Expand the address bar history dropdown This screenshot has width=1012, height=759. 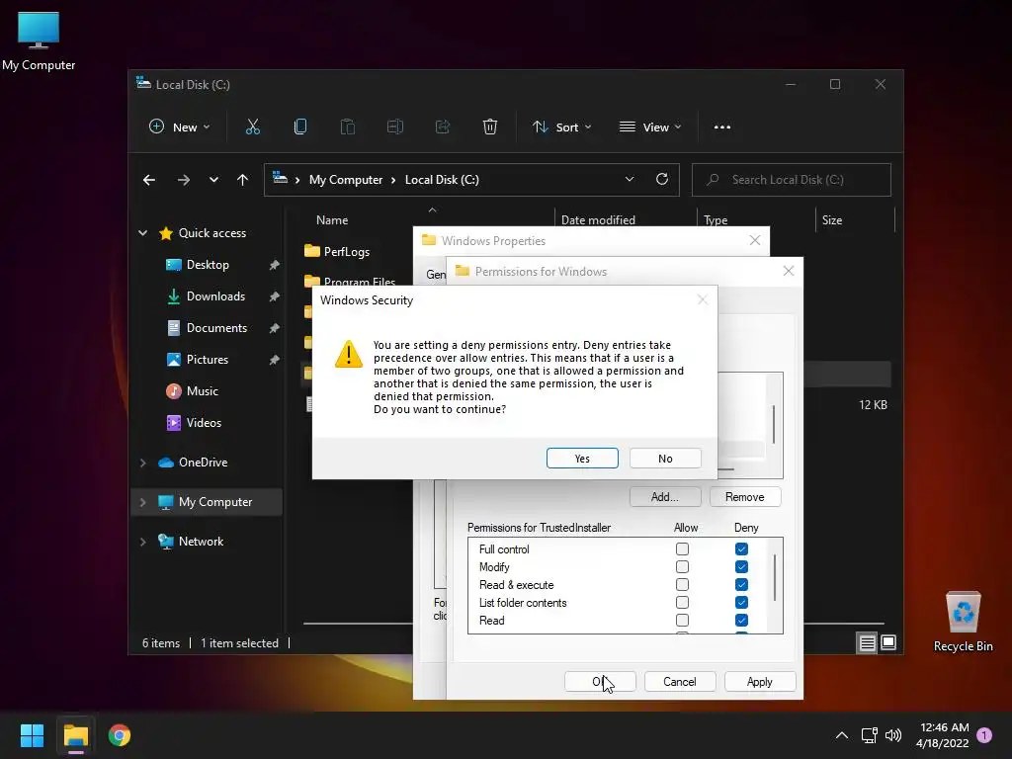pyautogui.click(x=630, y=180)
